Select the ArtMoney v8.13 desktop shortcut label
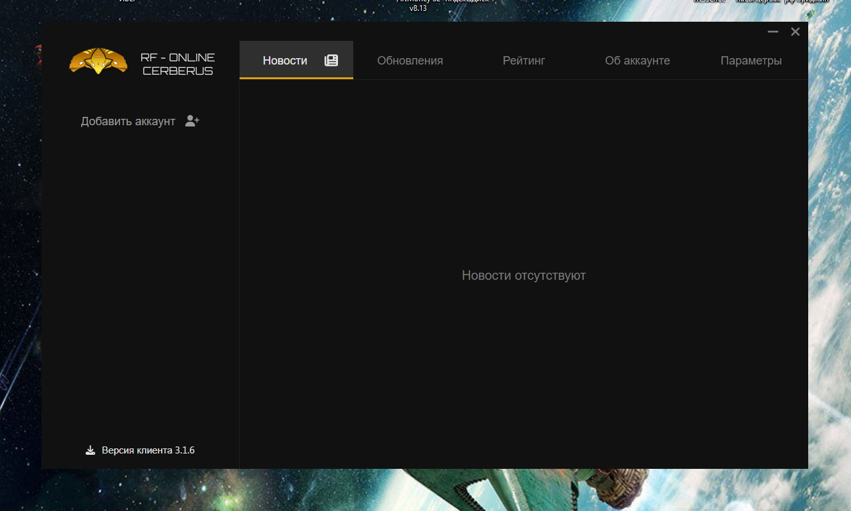 tap(418, 8)
